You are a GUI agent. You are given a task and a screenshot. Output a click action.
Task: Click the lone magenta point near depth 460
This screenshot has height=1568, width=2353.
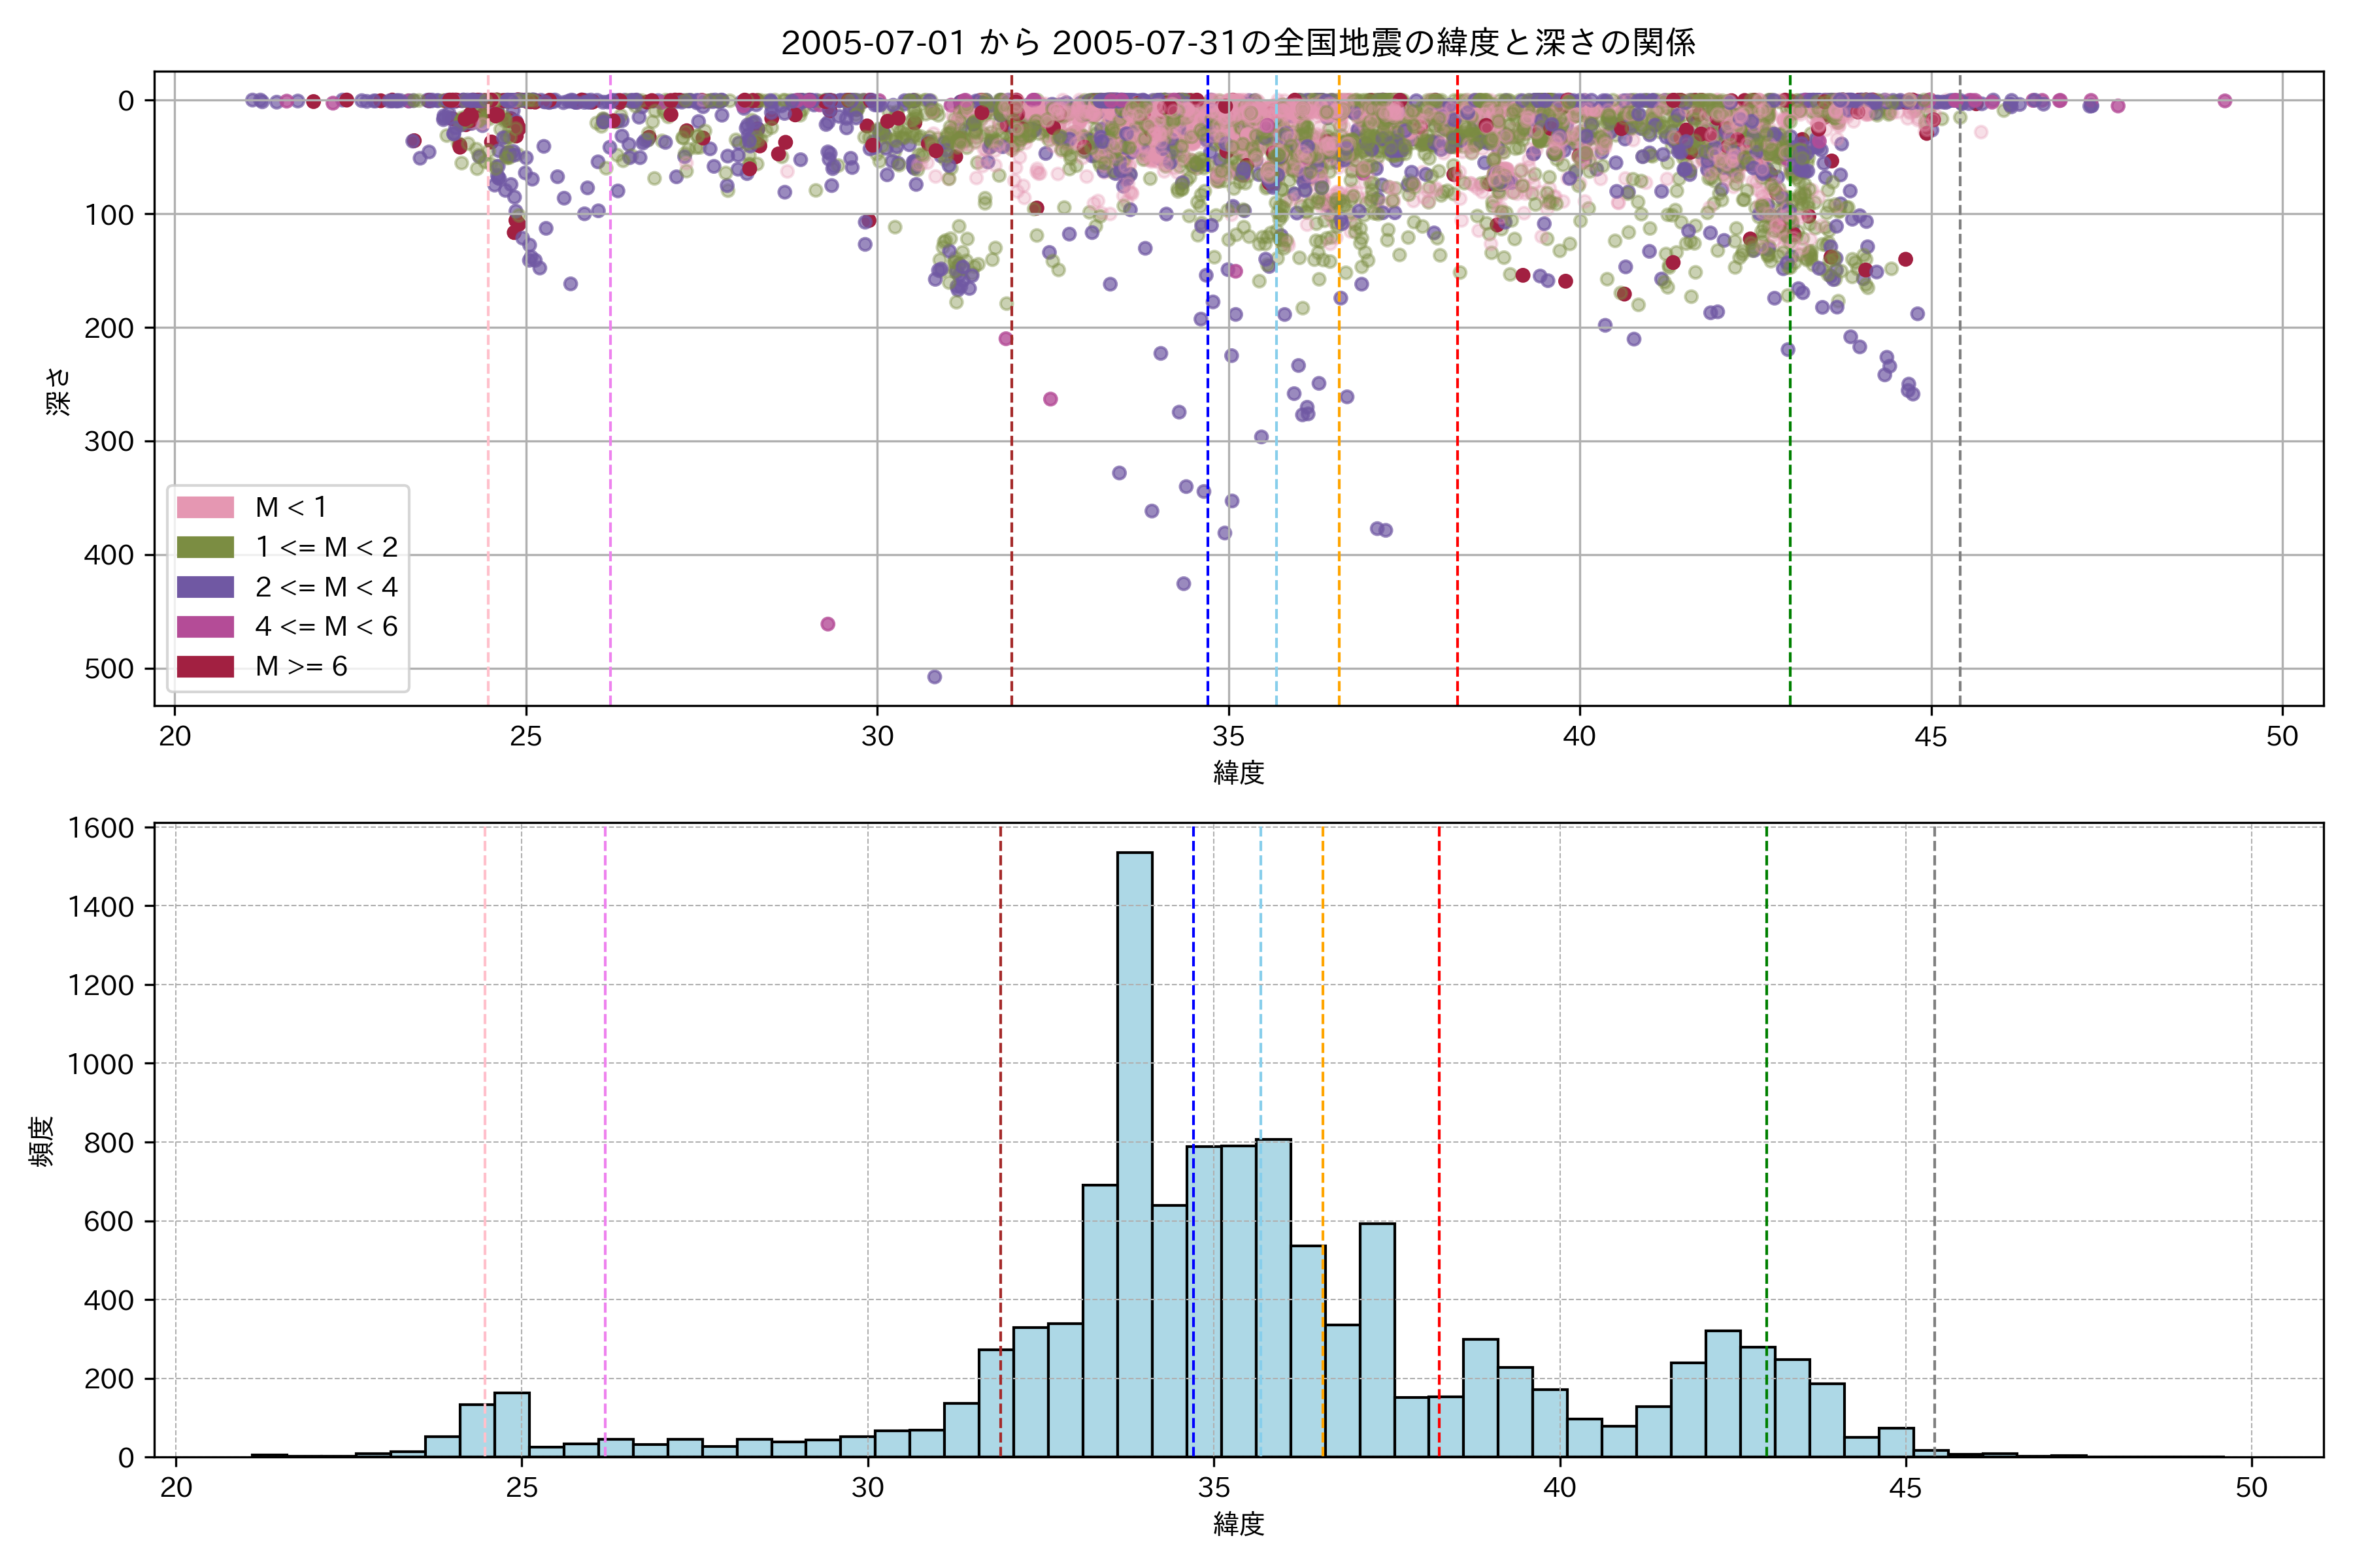(827, 624)
